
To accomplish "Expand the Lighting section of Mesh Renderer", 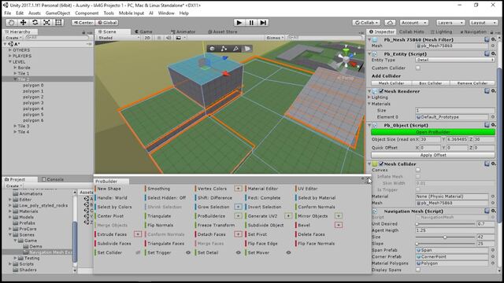I will click(x=369, y=97).
